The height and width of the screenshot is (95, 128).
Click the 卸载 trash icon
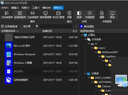[x=69, y=13]
